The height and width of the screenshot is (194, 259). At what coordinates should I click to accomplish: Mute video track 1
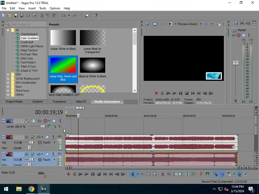54,121
